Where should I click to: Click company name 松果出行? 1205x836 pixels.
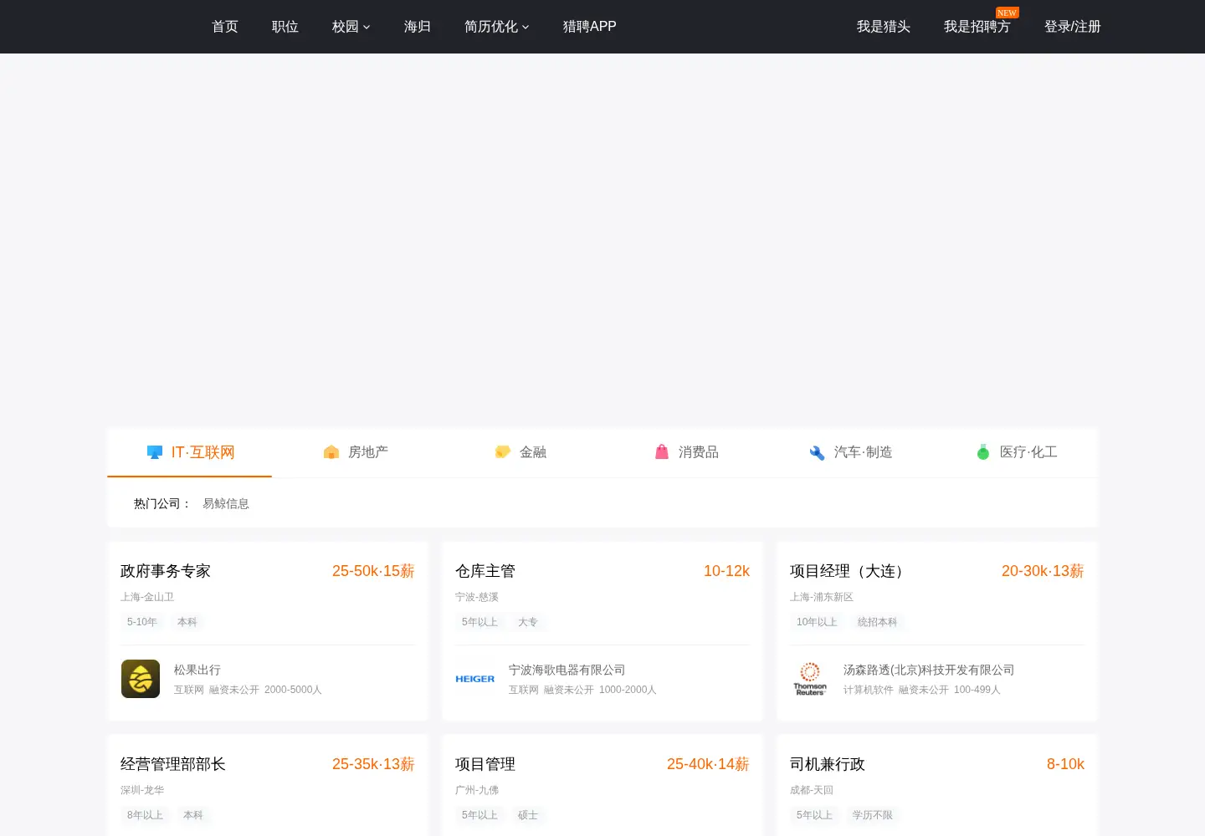pyautogui.click(x=197, y=670)
